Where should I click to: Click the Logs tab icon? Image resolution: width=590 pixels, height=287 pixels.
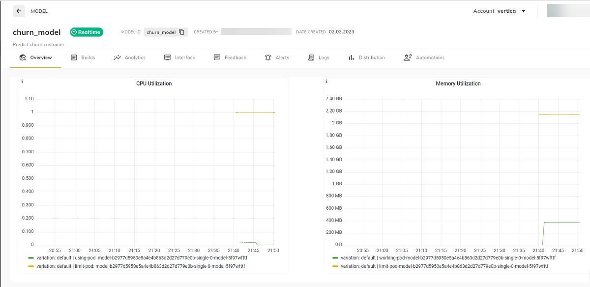pos(311,57)
